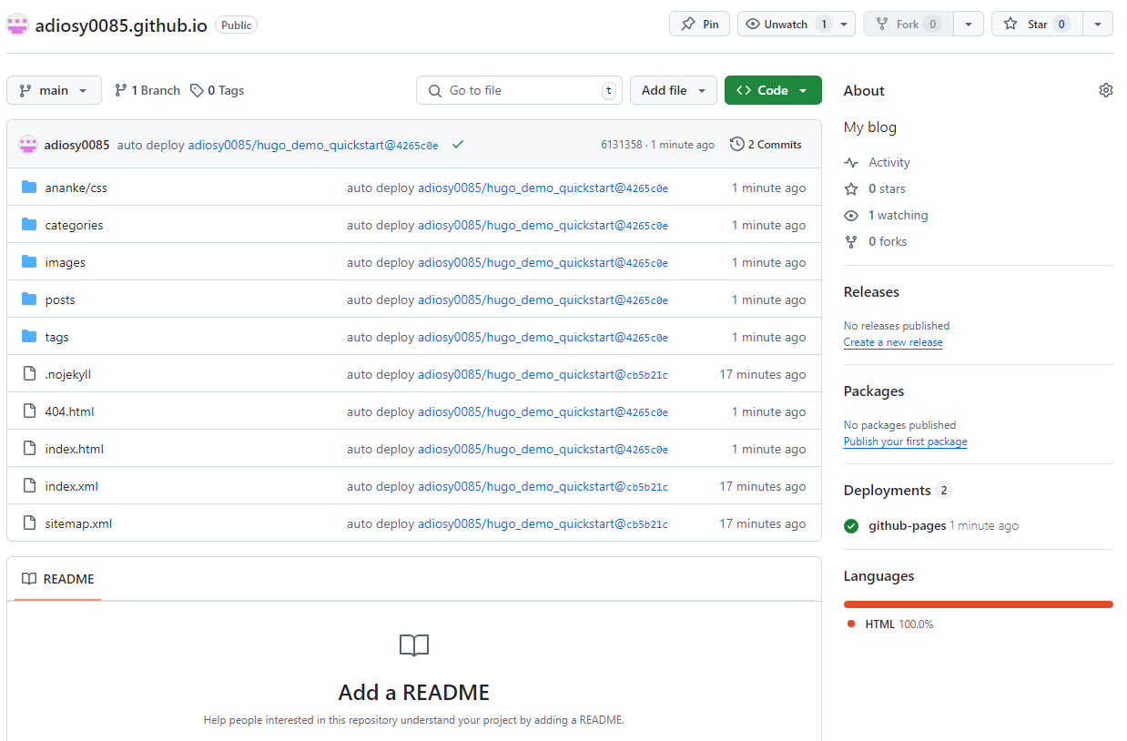Click the tags folder icon

point(29,337)
